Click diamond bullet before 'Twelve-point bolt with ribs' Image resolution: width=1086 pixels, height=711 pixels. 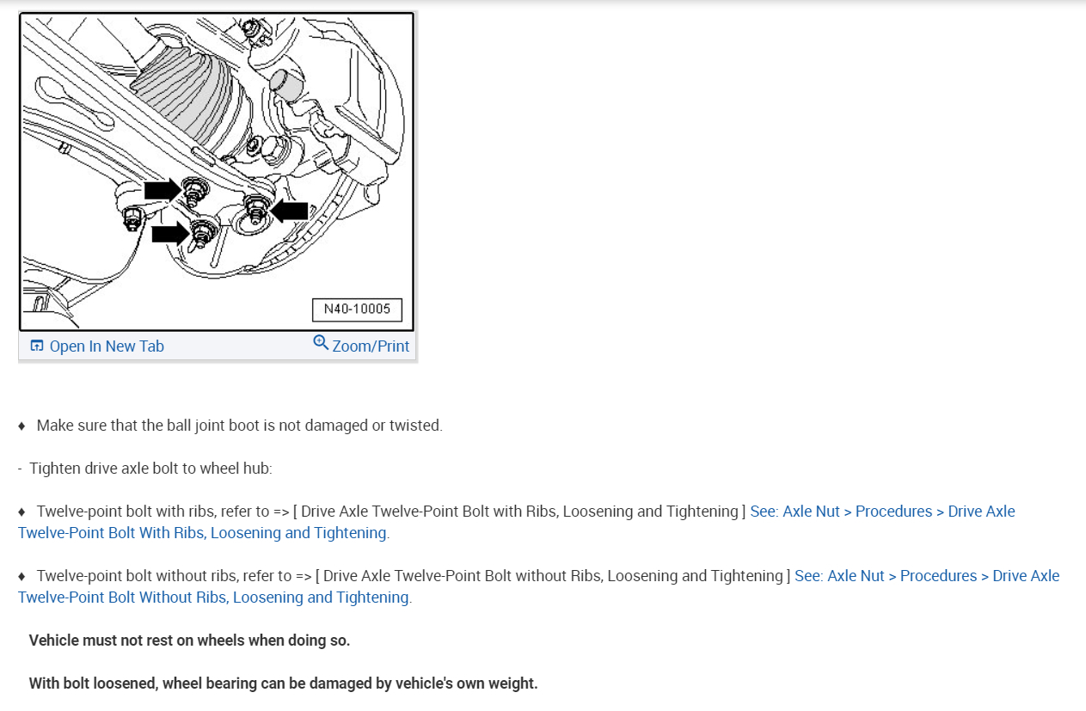click(22, 512)
